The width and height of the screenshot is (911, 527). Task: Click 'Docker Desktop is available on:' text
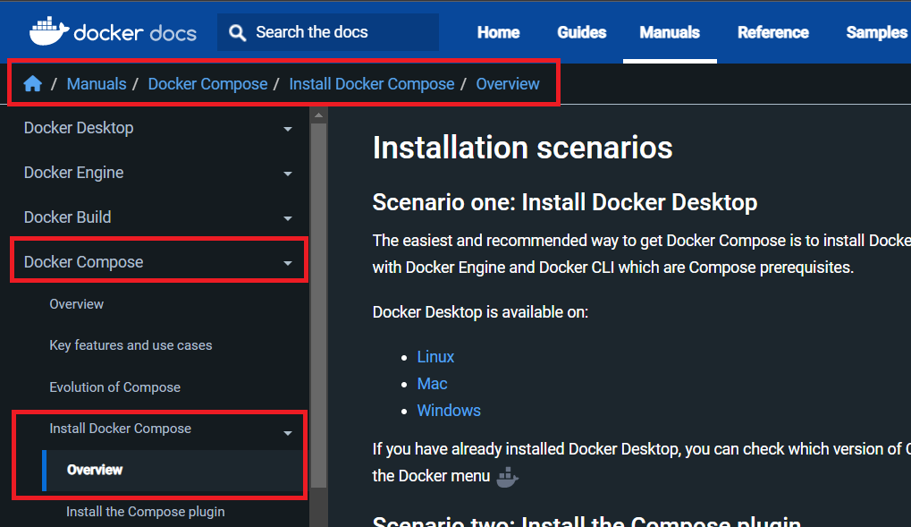coord(480,312)
